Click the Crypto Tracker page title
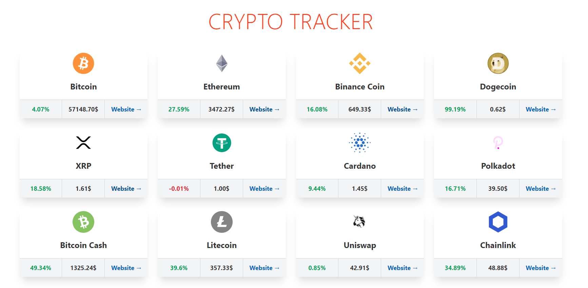Image resolution: width=588 pixels, height=288 pixels. click(291, 22)
